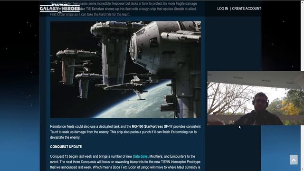Click the CONQUEST UPDATE heading
This screenshot has height=171, width=304.
click(66, 147)
